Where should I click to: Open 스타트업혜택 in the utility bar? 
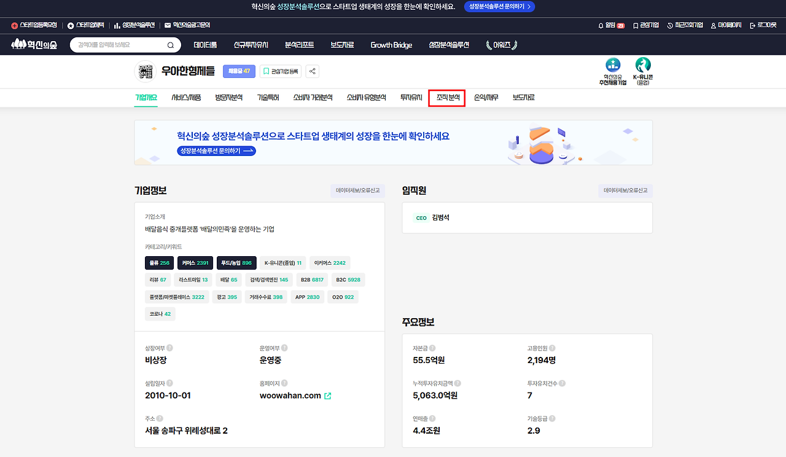(86, 25)
